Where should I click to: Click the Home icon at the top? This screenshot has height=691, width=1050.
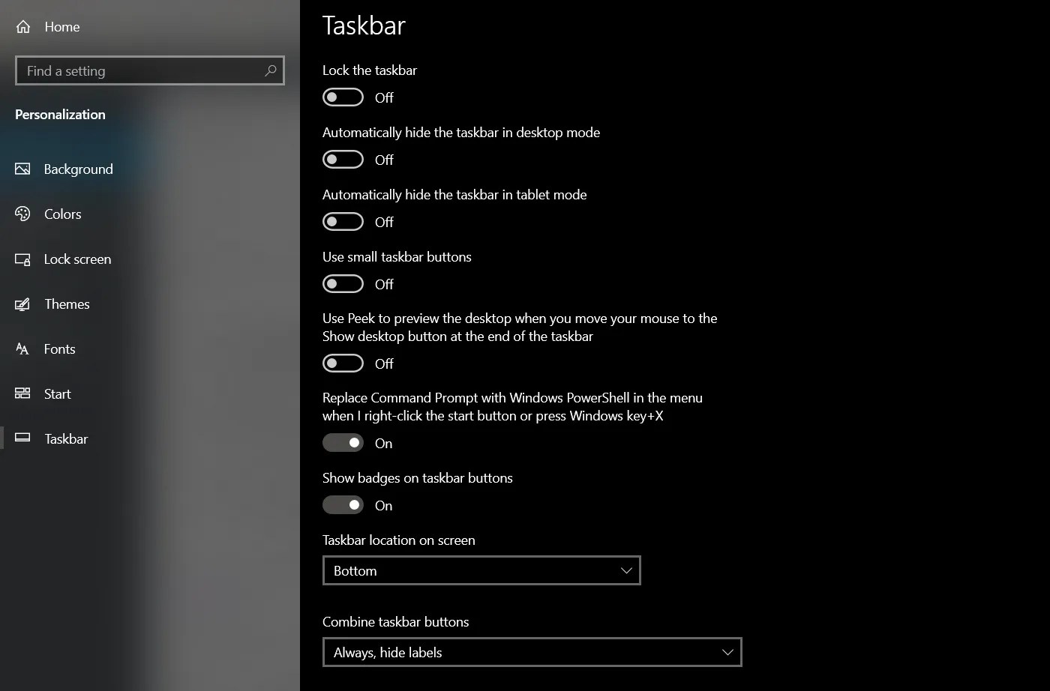[22, 26]
